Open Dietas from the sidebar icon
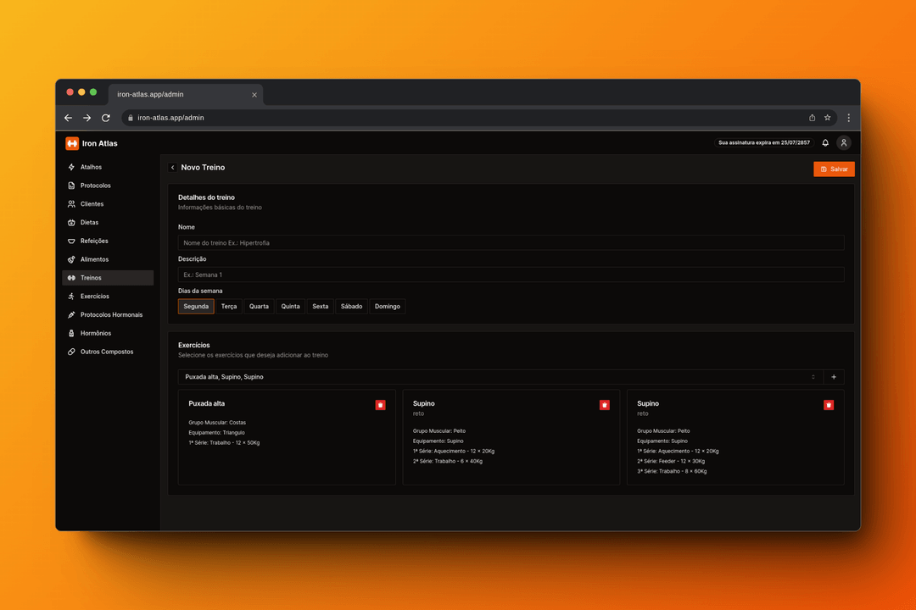The width and height of the screenshot is (916, 610). click(x=72, y=222)
